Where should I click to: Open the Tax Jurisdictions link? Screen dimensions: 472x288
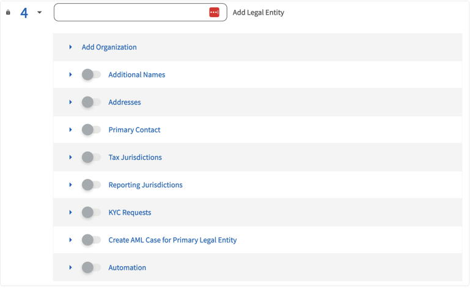[135, 157]
